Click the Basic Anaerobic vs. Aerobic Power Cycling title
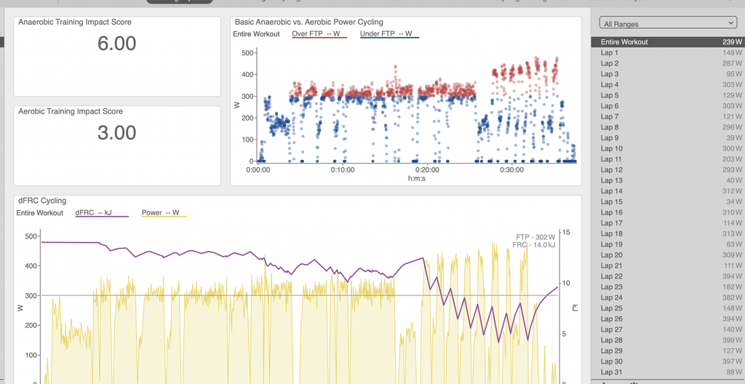The image size is (745, 384). (x=308, y=22)
